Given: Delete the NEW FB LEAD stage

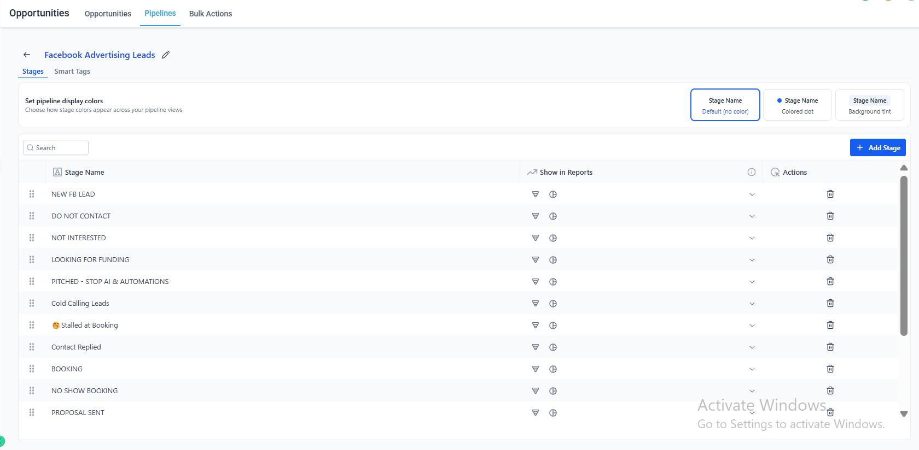Looking at the screenshot, I should pos(830,194).
